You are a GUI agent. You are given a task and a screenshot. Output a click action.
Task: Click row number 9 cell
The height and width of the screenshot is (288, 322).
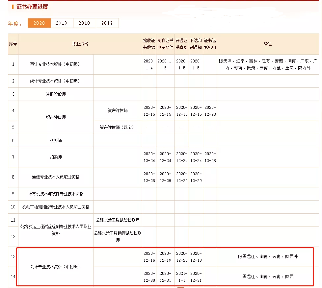click(x=13, y=194)
